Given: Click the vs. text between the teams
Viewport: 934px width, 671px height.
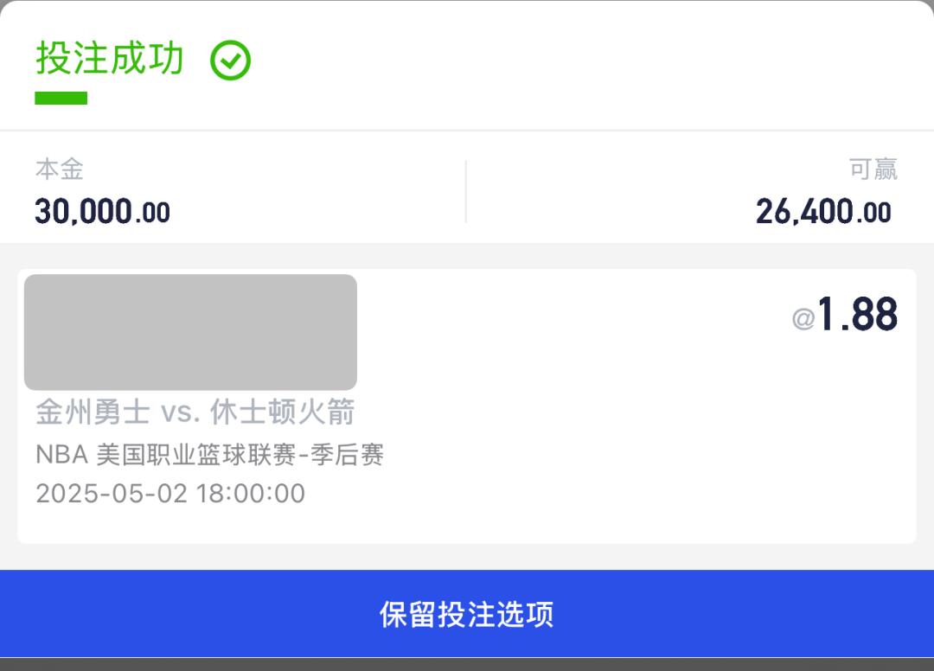Looking at the screenshot, I should tap(180, 413).
